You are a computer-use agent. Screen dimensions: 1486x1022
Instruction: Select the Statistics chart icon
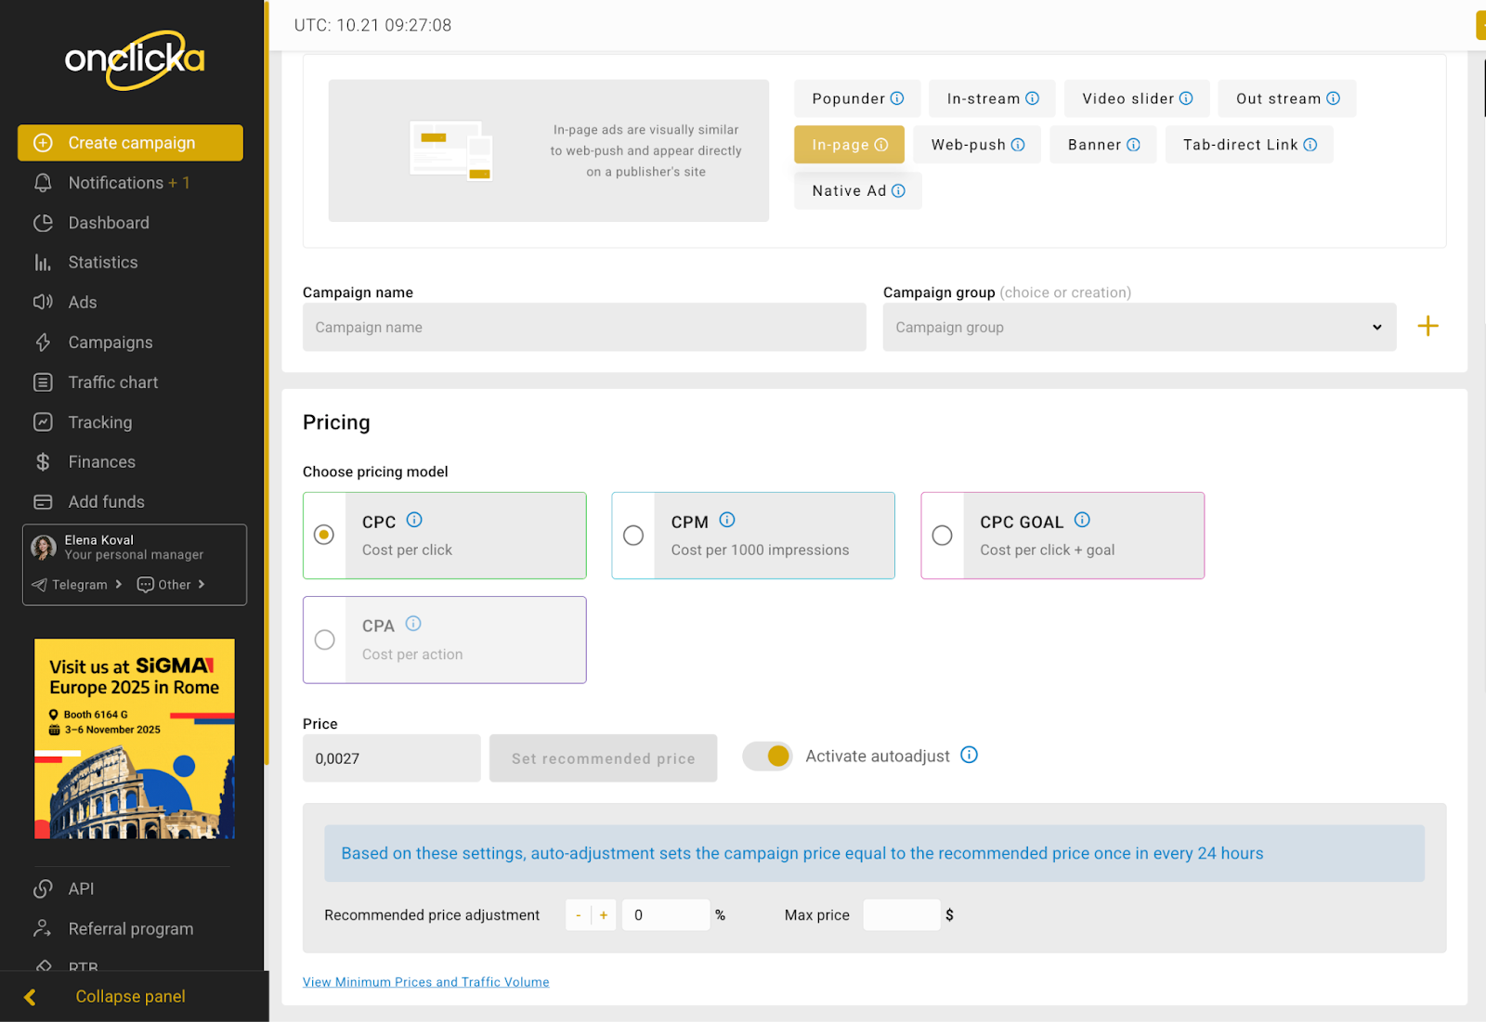[43, 262]
